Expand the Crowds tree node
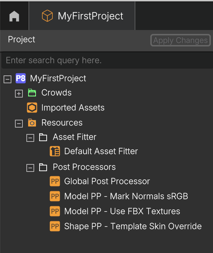The image size is (213, 253). point(19,94)
